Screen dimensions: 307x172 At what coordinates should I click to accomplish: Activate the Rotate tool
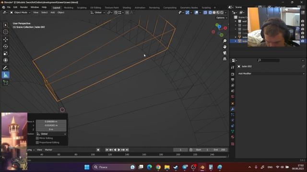click(x=5, y=46)
